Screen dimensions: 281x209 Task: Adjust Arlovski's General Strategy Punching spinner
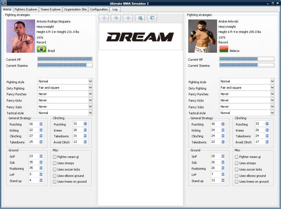(223, 124)
